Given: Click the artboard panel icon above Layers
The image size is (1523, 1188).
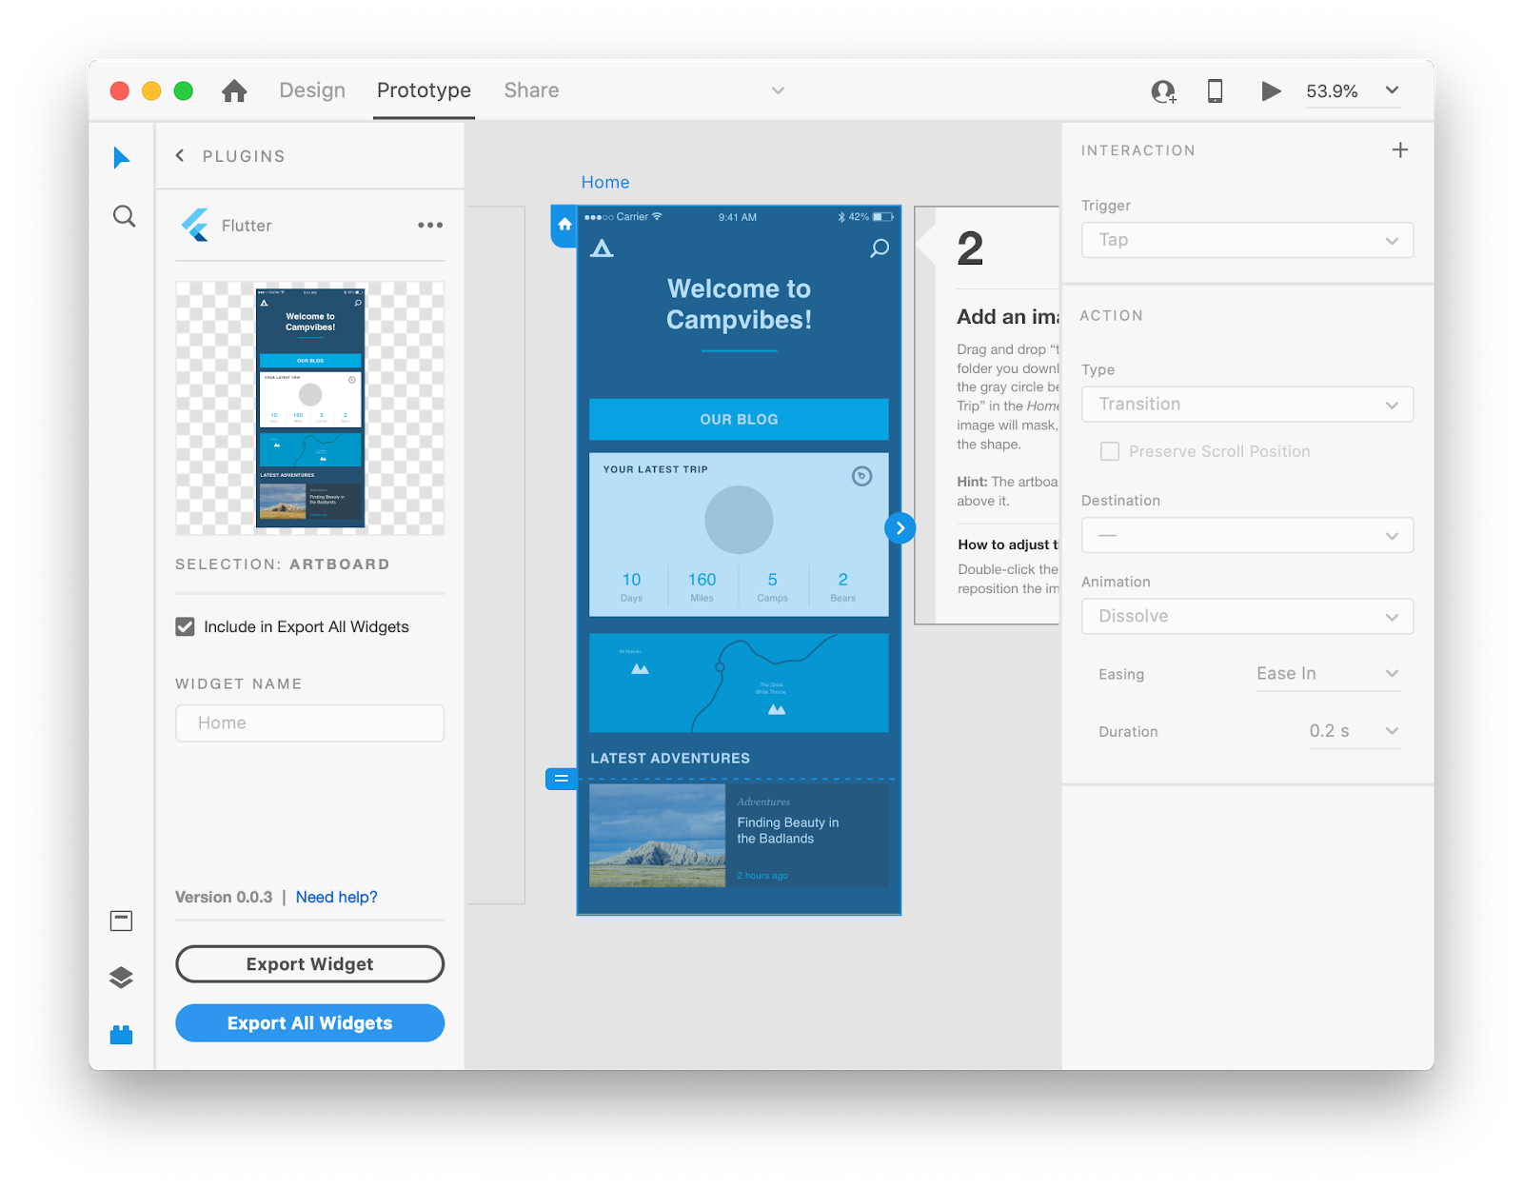Looking at the screenshot, I should (x=121, y=921).
